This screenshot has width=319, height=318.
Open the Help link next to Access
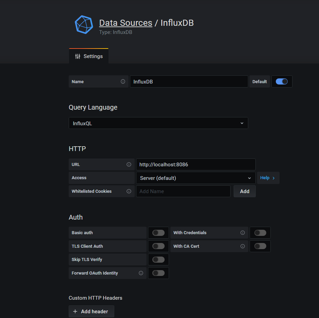268,178
